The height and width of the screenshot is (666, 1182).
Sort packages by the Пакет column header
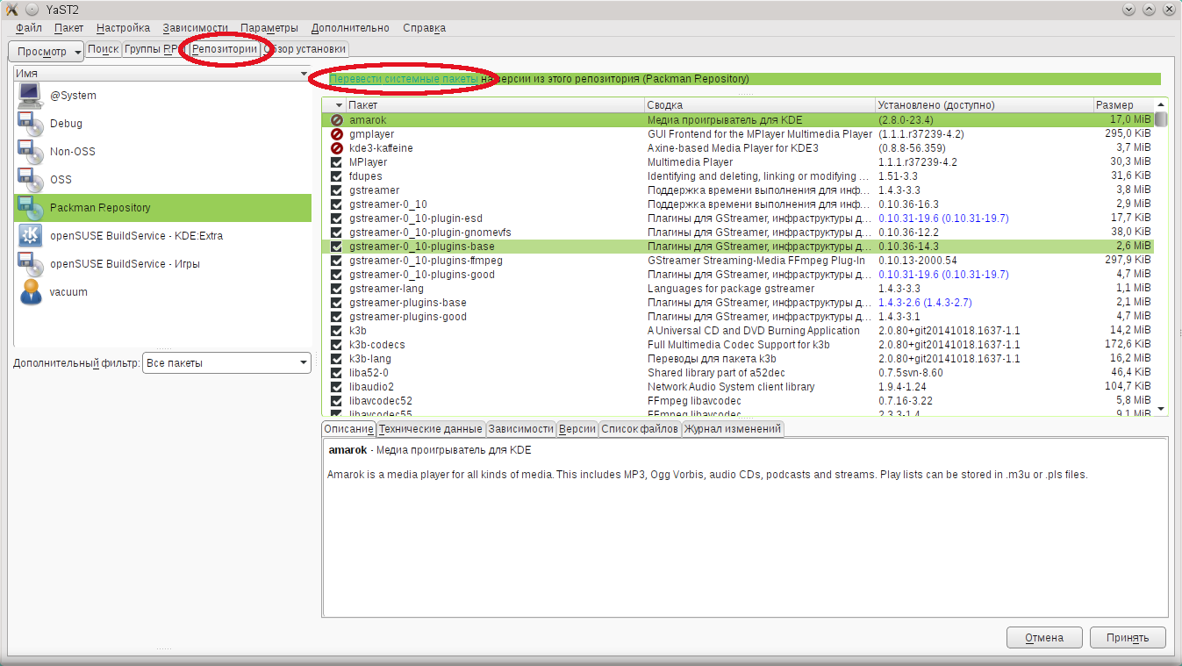tap(496, 105)
